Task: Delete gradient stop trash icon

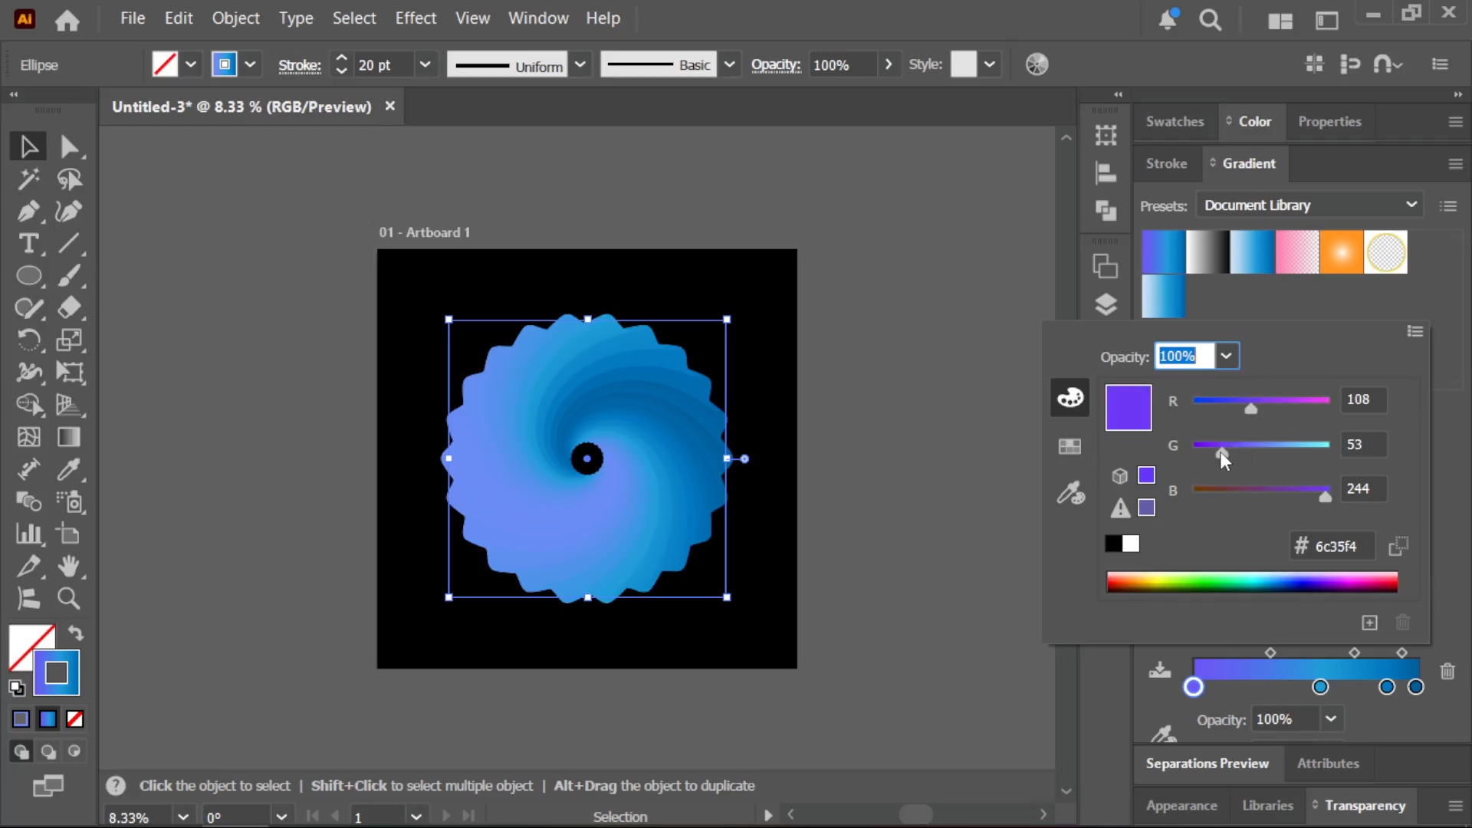Action: click(1447, 672)
